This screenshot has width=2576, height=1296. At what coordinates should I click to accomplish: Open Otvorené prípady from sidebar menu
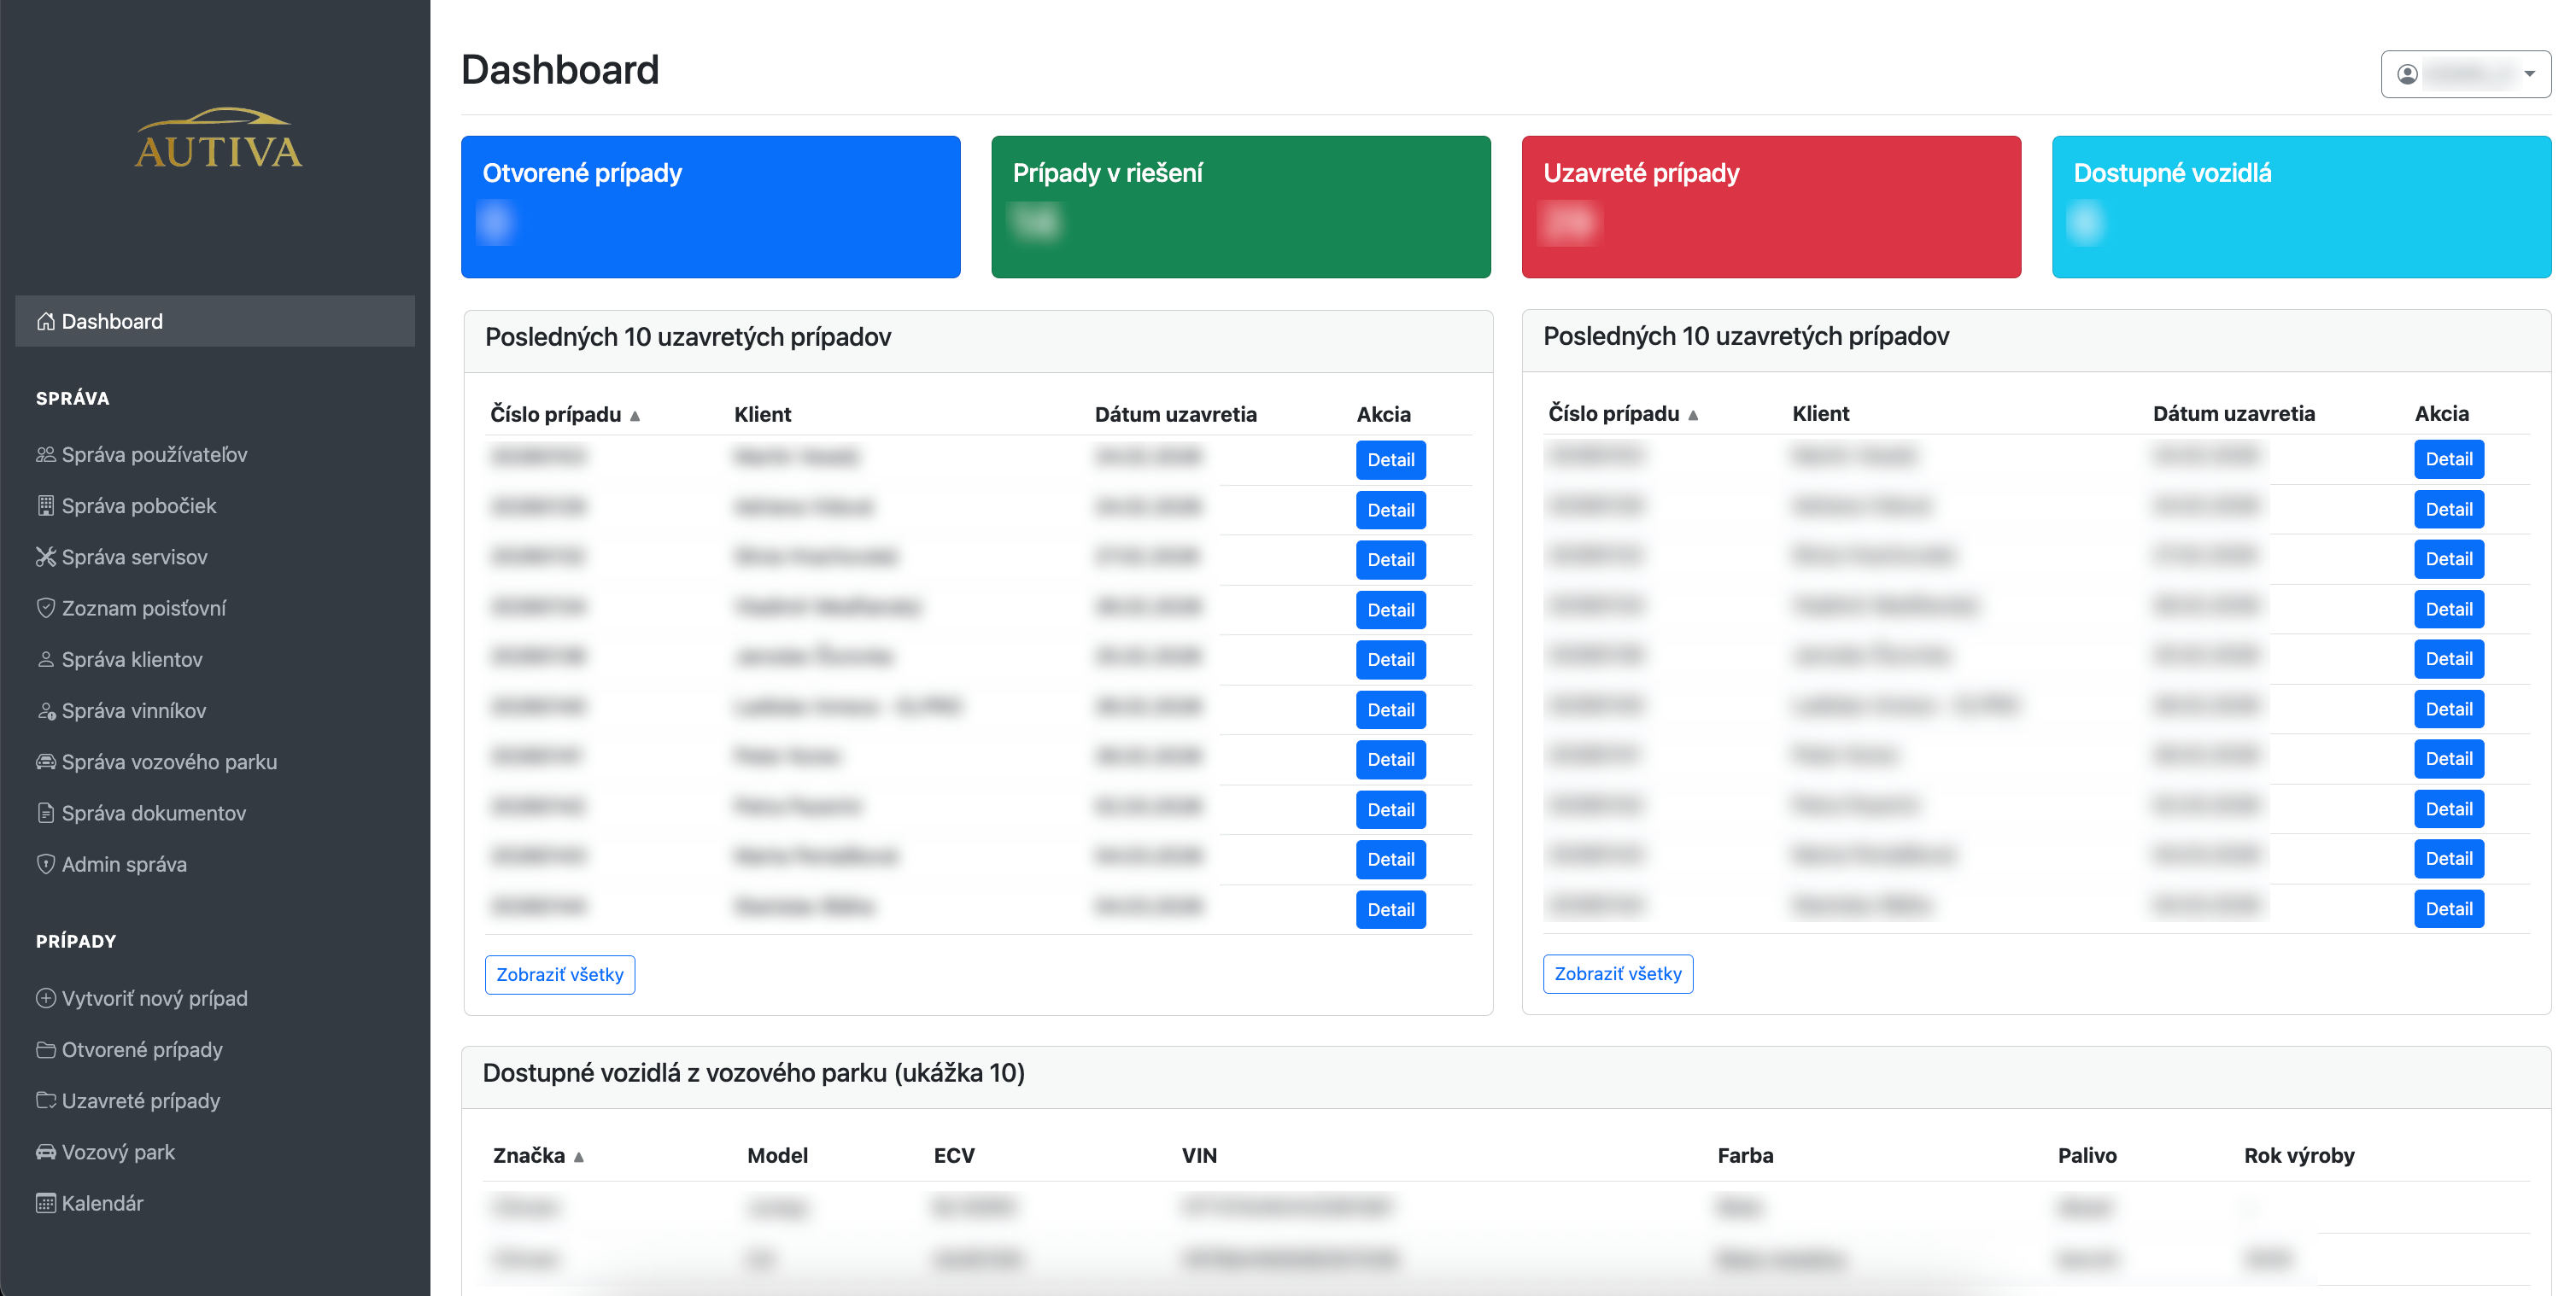[x=142, y=1049]
